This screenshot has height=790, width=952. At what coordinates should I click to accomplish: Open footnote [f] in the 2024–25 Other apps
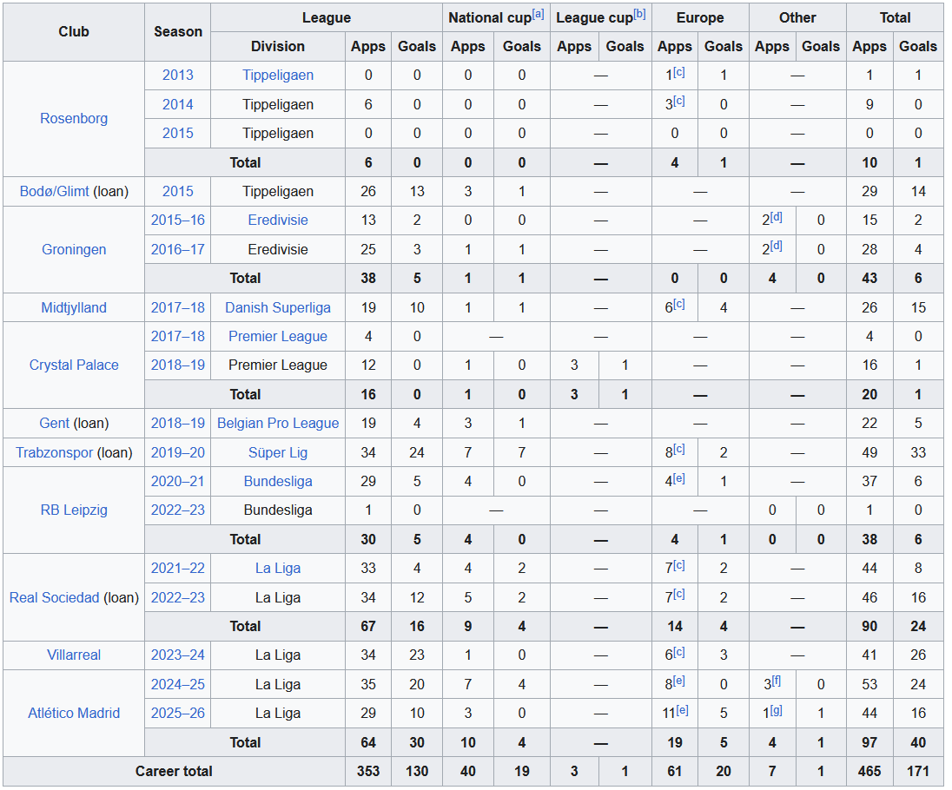point(776,681)
